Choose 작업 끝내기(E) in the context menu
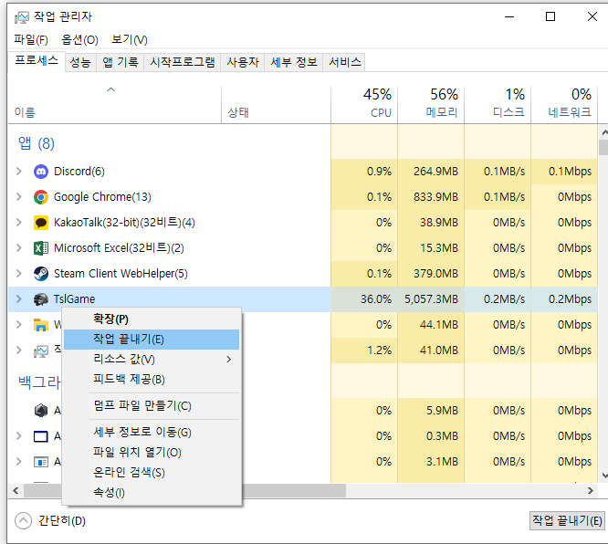This screenshot has width=608, height=544. coord(152,340)
